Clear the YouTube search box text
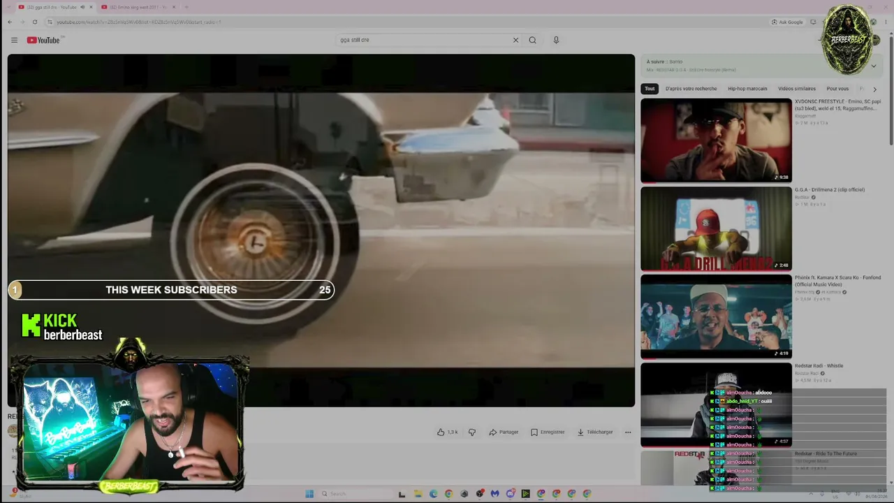This screenshot has width=894, height=503. [515, 40]
